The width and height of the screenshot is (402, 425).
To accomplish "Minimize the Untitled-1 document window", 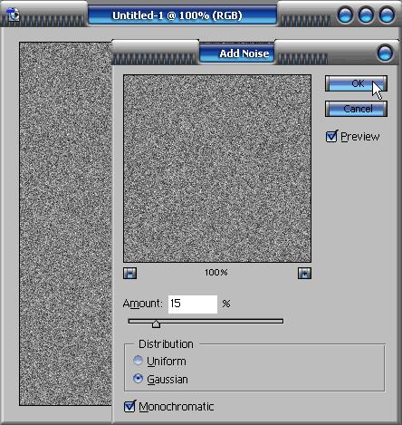I will pyautogui.click(x=345, y=14).
